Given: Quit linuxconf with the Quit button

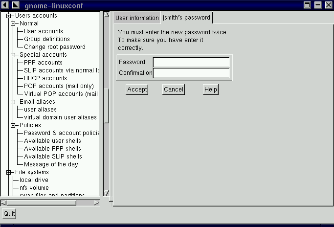Looking at the screenshot, I should [x=9, y=214].
